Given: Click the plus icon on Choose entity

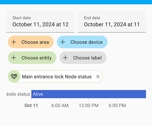Looking at the screenshot, I should click(14, 58).
